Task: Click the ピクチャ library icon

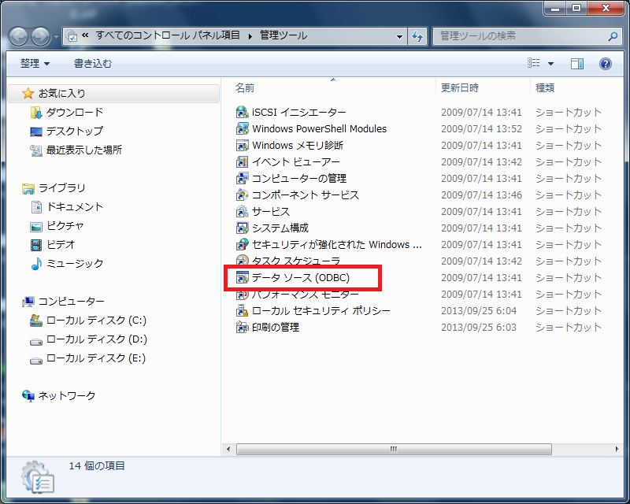Action: click(36, 226)
